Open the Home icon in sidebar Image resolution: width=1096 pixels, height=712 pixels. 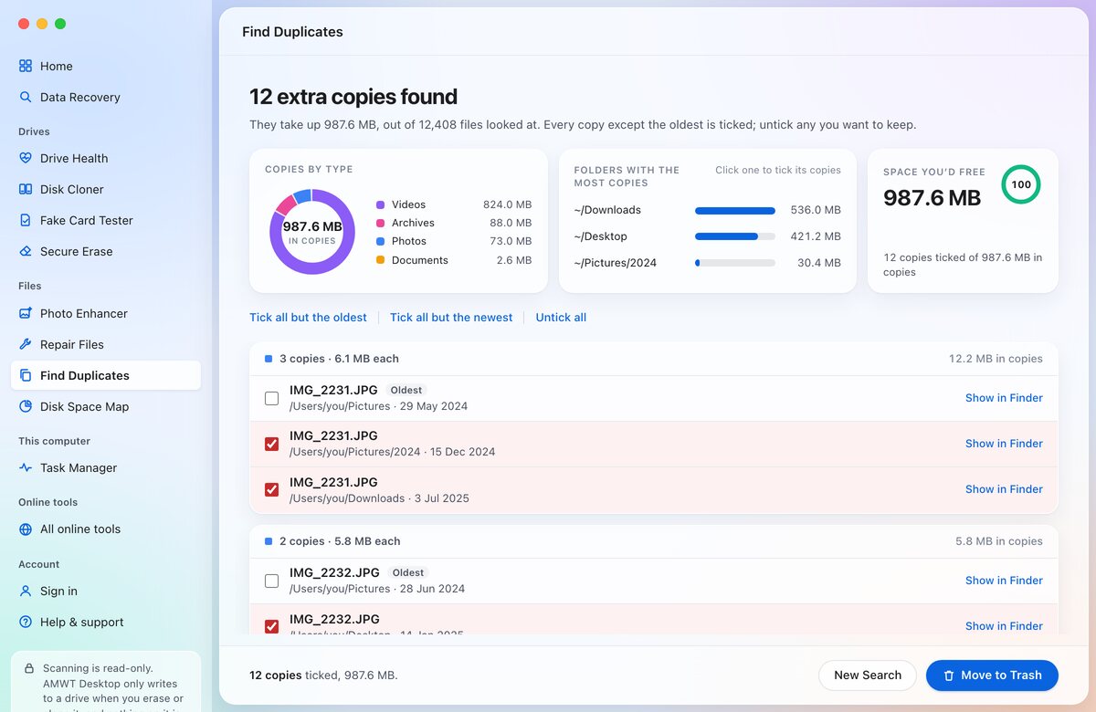tap(26, 66)
